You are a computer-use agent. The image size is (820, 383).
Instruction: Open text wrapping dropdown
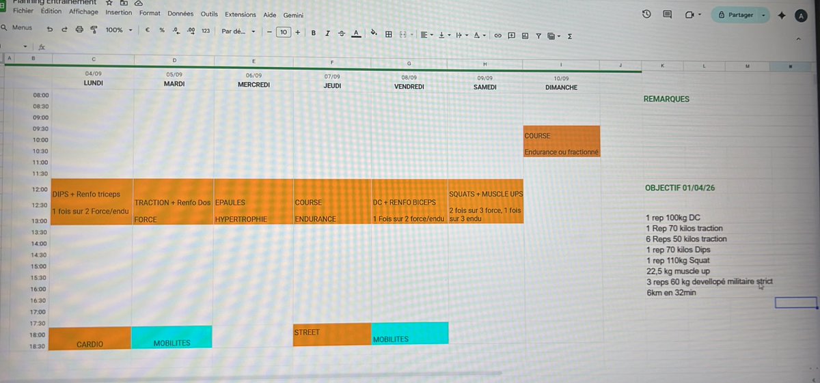coord(461,35)
